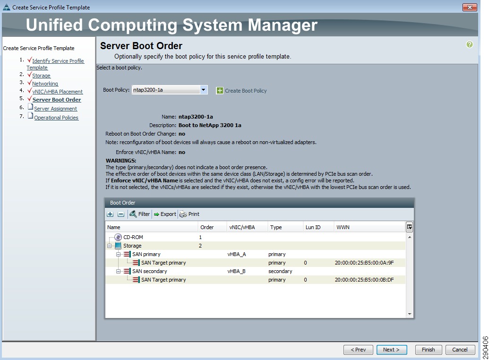Collapse the SAN primary tree node
The width and height of the screenshot is (489, 360).
pyautogui.click(x=119, y=254)
